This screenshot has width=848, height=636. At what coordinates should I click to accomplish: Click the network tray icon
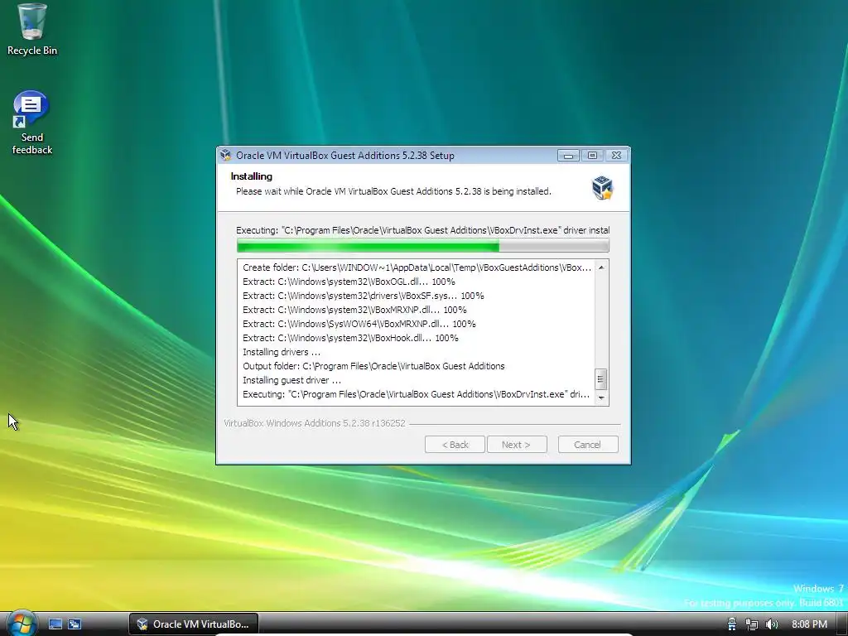(x=751, y=624)
